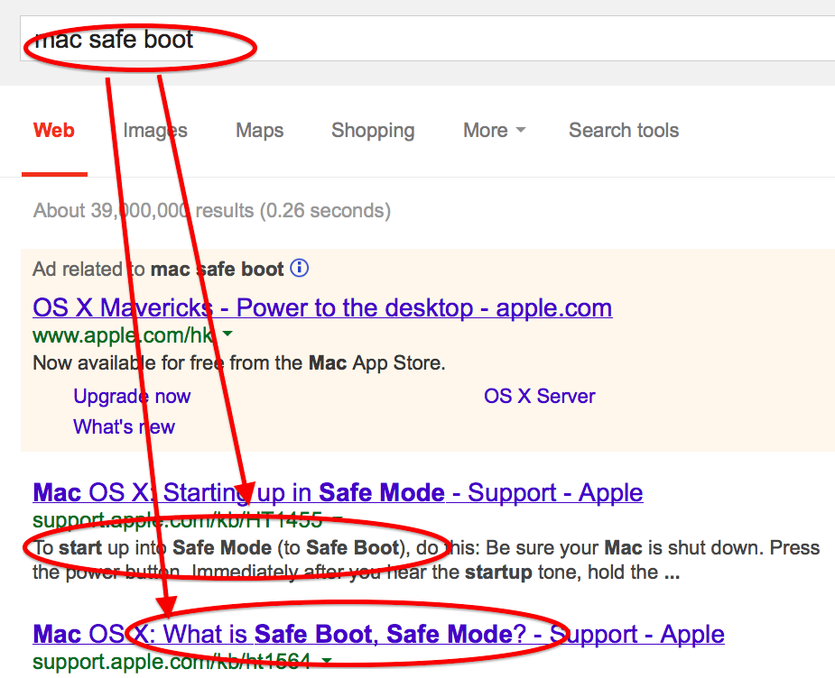Open the What's new sitelink
Viewport: 835px width, 678px height.
[x=124, y=426]
